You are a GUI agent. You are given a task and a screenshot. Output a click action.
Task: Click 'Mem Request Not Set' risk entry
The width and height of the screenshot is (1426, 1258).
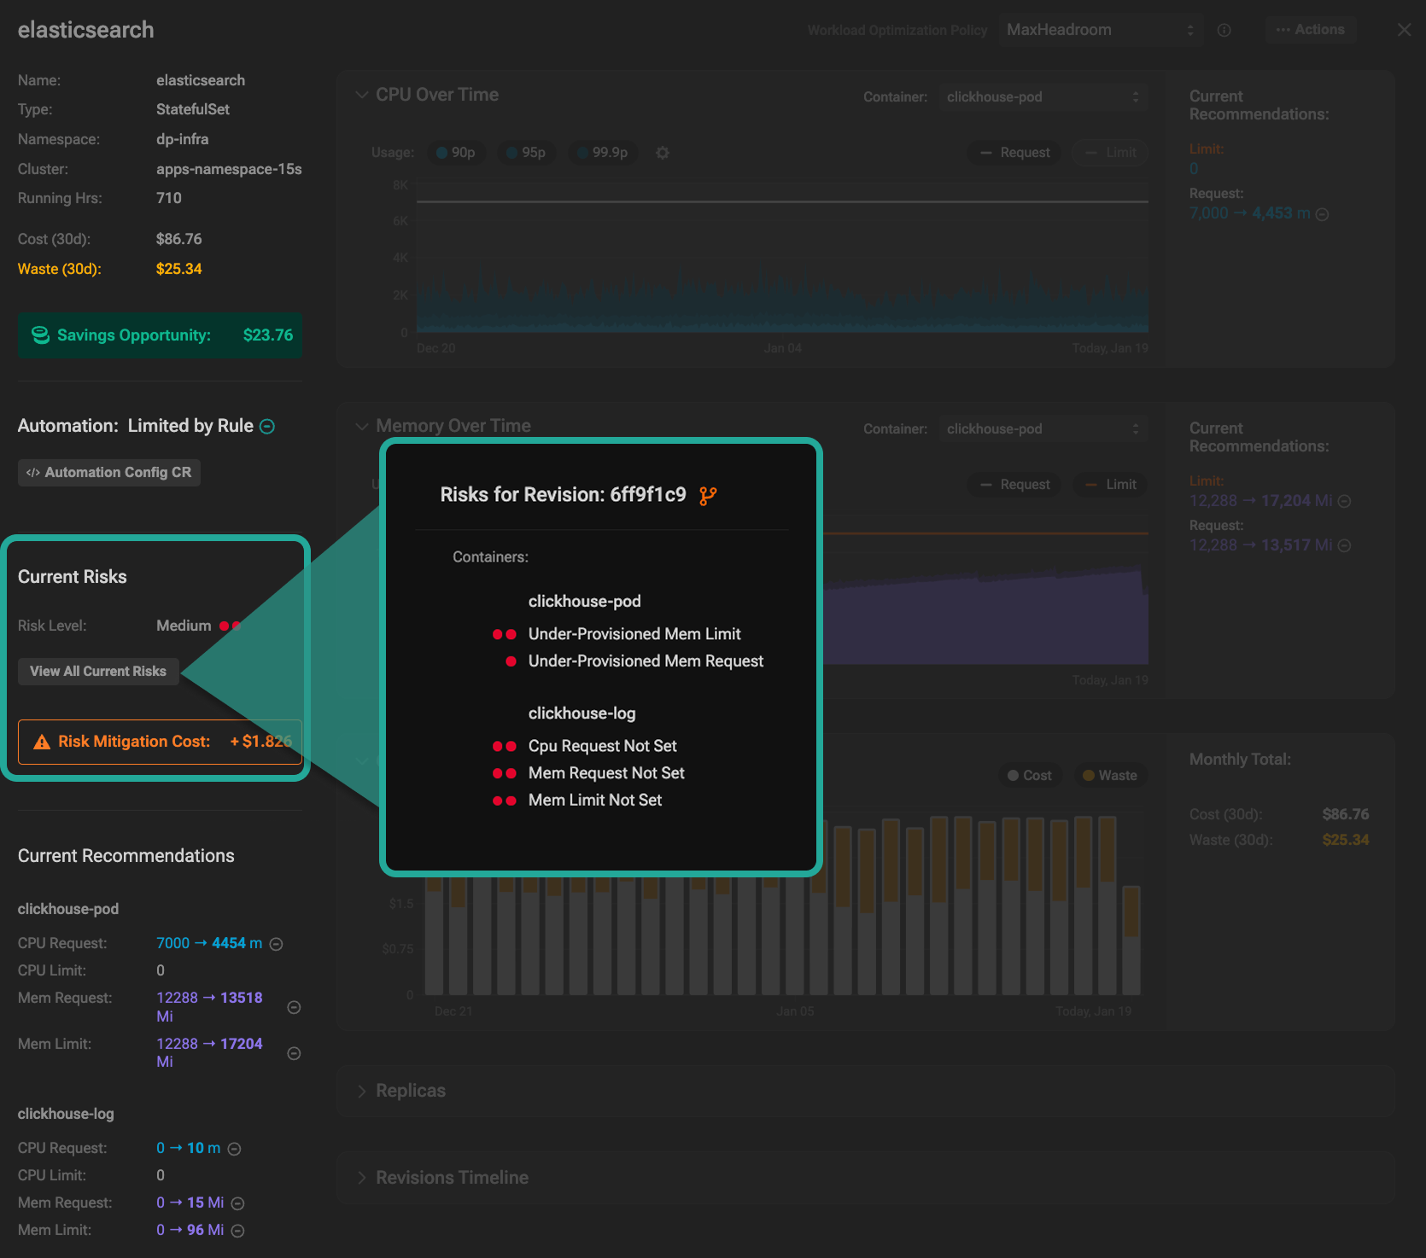[606, 773]
